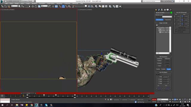Open Chrome from the taskbar
The image size is (191, 107).
pos(32,105)
